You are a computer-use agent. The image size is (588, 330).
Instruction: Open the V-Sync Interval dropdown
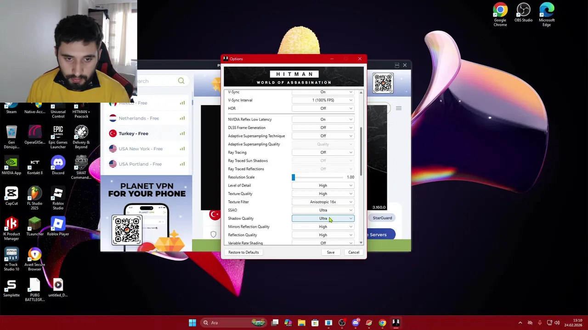click(323, 100)
